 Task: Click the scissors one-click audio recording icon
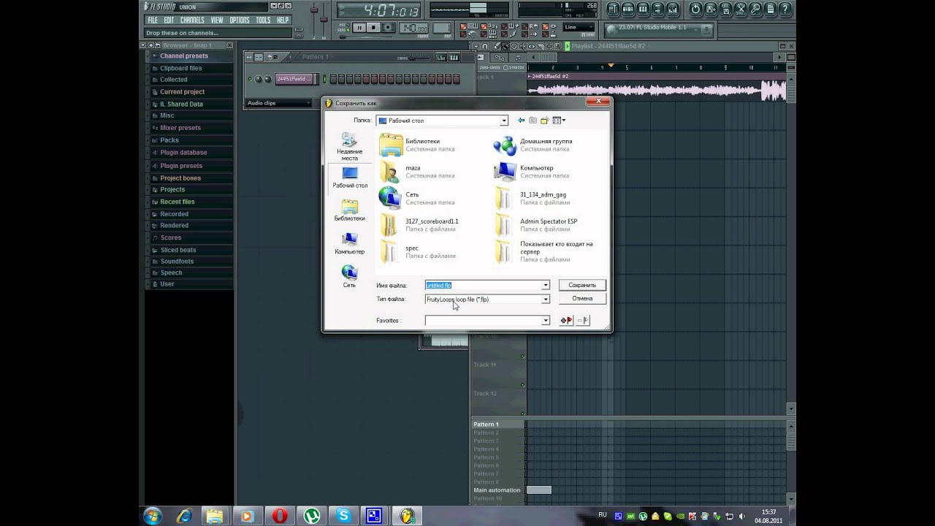coord(741,9)
